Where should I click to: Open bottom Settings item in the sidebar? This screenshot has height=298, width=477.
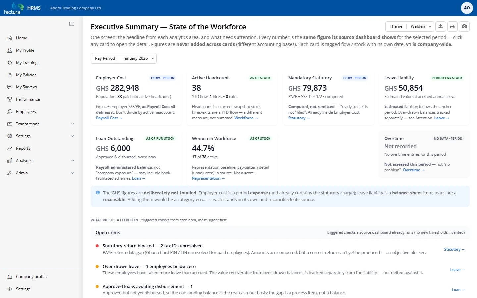point(23,289)
